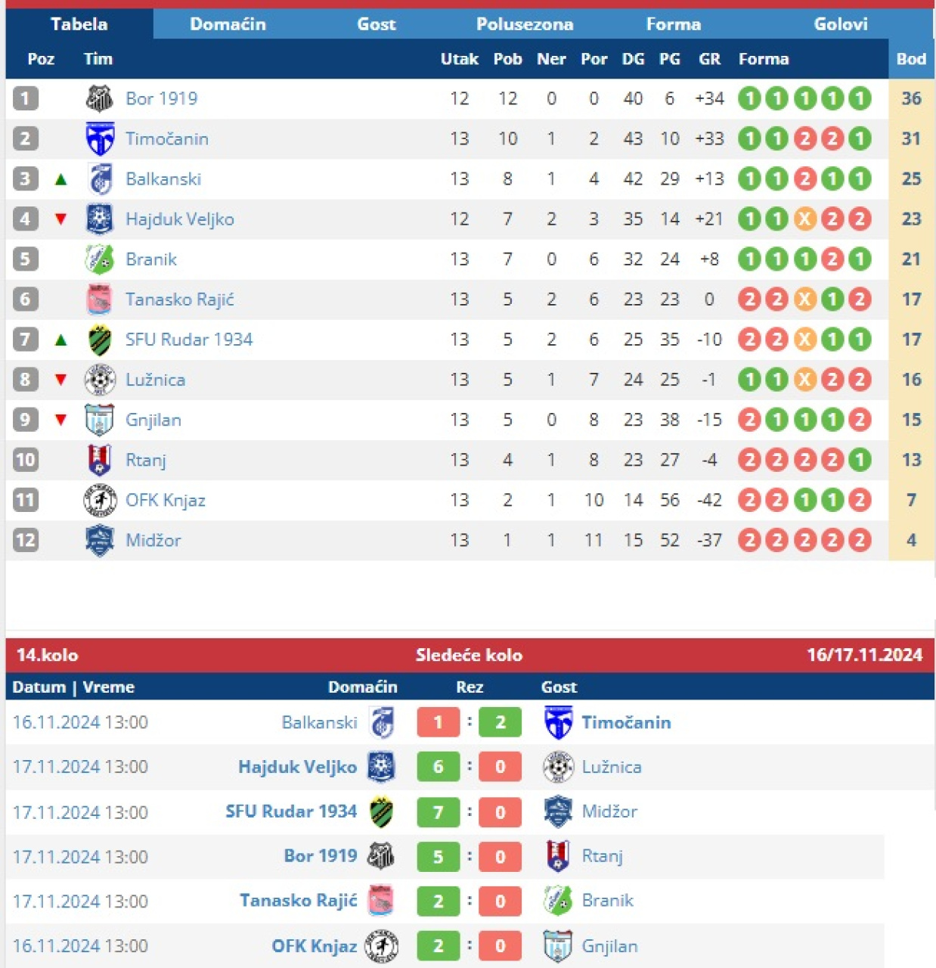Select the Golovi tab
Image resolution: width=936 pixels, height=968 pixels.
click(x=840, y=24)
